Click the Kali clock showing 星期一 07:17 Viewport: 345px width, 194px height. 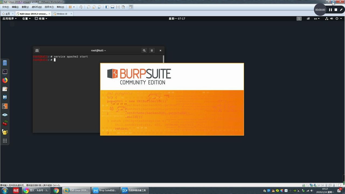point(177,19)
